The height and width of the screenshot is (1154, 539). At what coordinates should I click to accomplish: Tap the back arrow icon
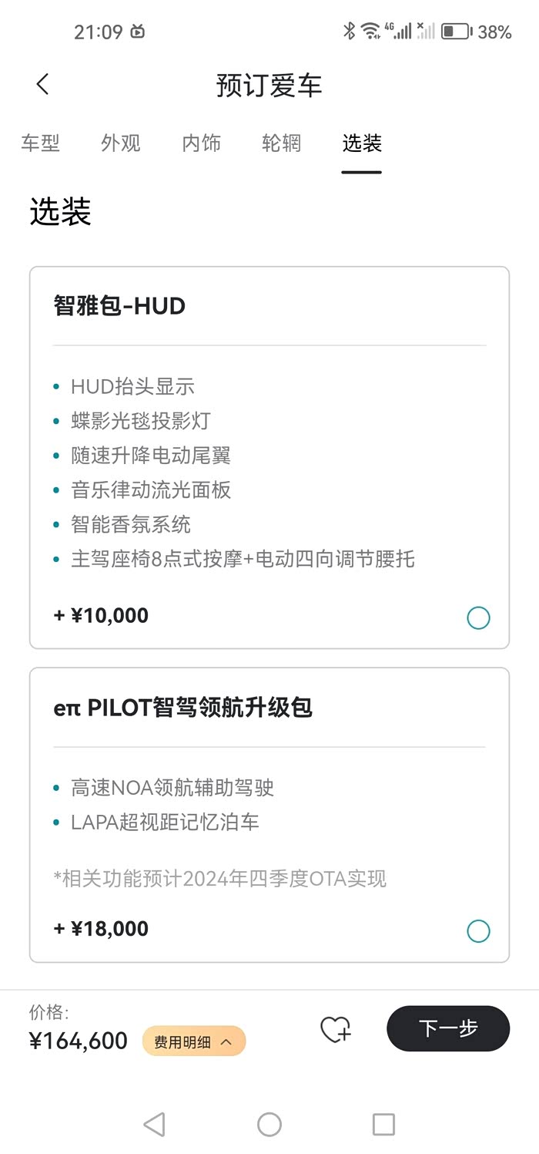click(x=42, y=84)
